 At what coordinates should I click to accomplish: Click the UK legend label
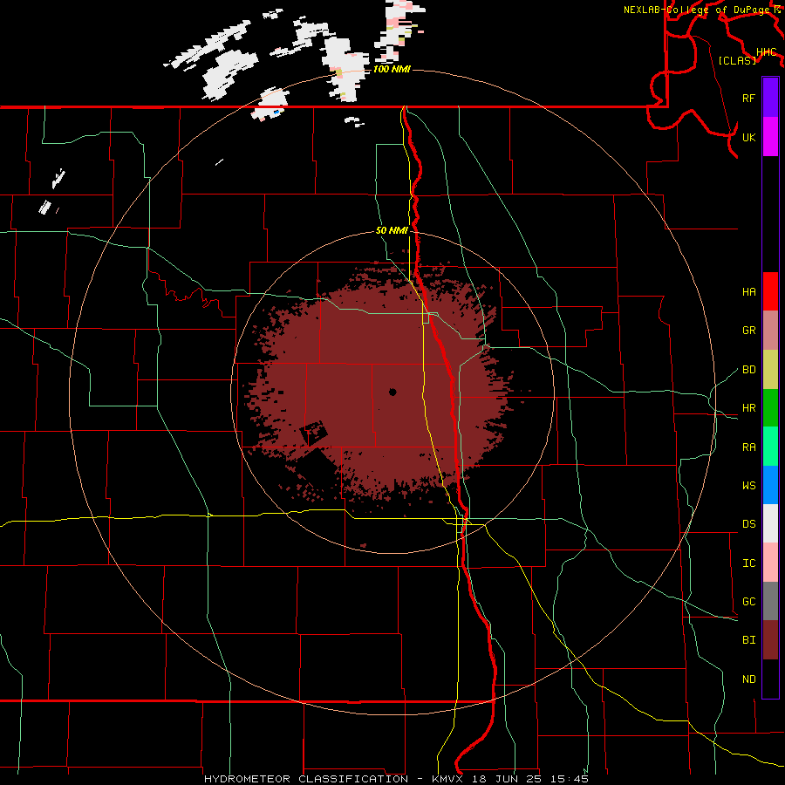coord(748,137)
